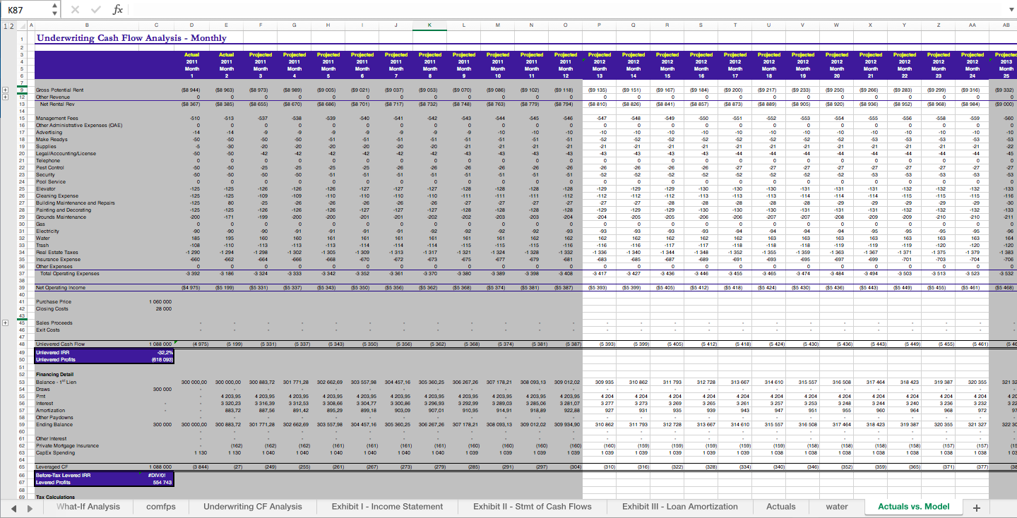Screen dimensions: 1017x518
Task: Open the Exhibit III - Loan Amortization sheet
Action: tap(679, 507)
